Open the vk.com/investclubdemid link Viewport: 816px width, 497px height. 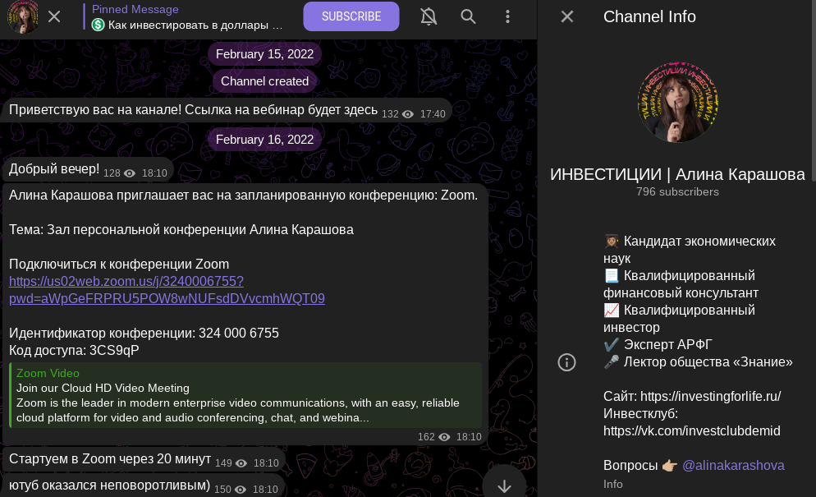click(691, 430)
